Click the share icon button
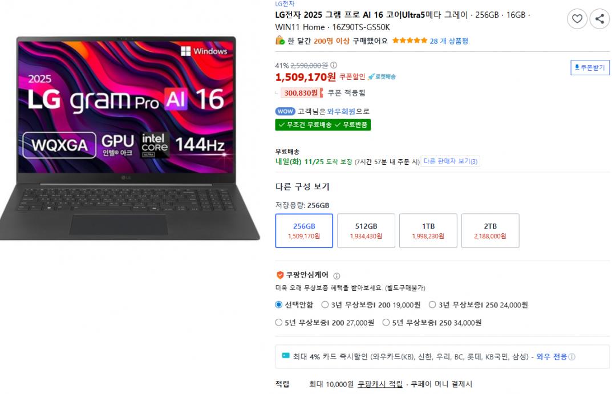The width and height of the screenshot is (616, 394). tap(599, 19)
